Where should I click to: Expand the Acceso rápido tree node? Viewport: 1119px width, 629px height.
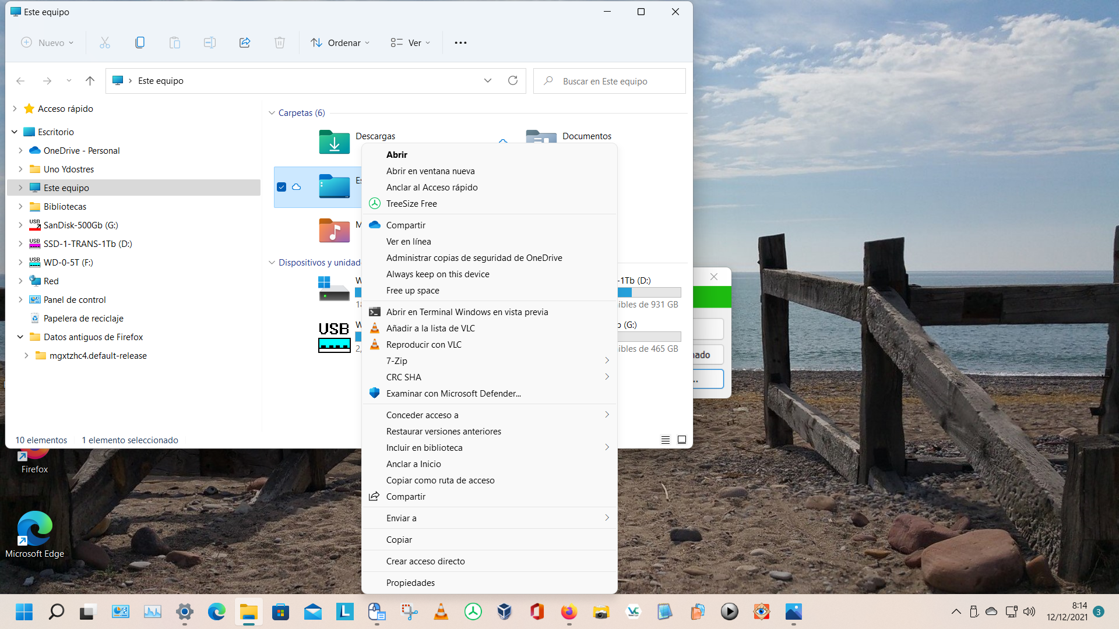point(15,109)
